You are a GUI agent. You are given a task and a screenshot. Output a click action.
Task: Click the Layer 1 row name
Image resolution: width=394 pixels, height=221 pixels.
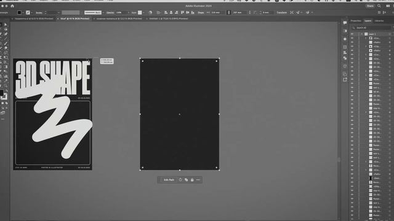[x=372, y=34]
